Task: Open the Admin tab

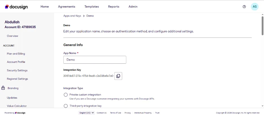Action: (x=133, y=6)
